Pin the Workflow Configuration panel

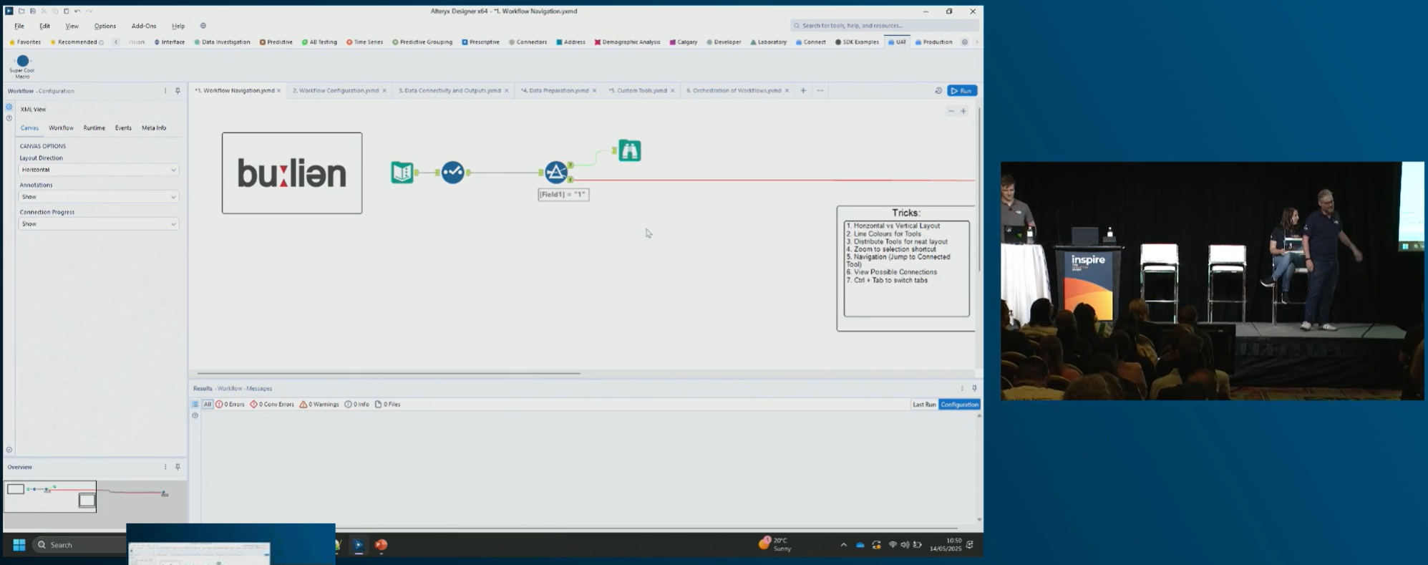click(x=178, y=91)
